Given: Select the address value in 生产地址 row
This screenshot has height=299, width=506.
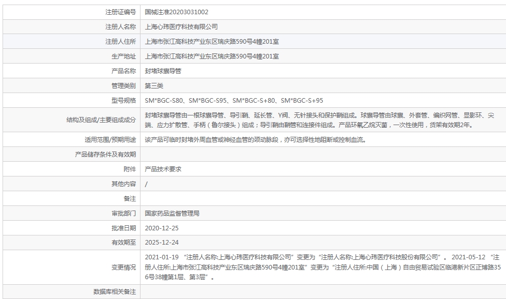Looking at the screenshot, I should (212, 56).
